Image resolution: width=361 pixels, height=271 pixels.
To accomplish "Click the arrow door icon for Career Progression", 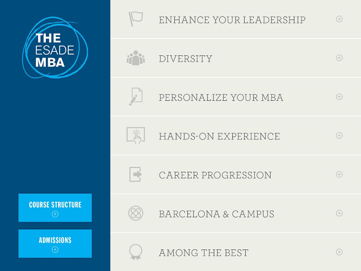I will tap(135, 175).
